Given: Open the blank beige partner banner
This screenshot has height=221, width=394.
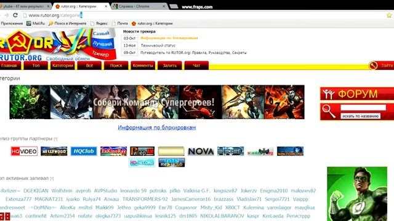Looking at the screenshot, I should point(171,151).
